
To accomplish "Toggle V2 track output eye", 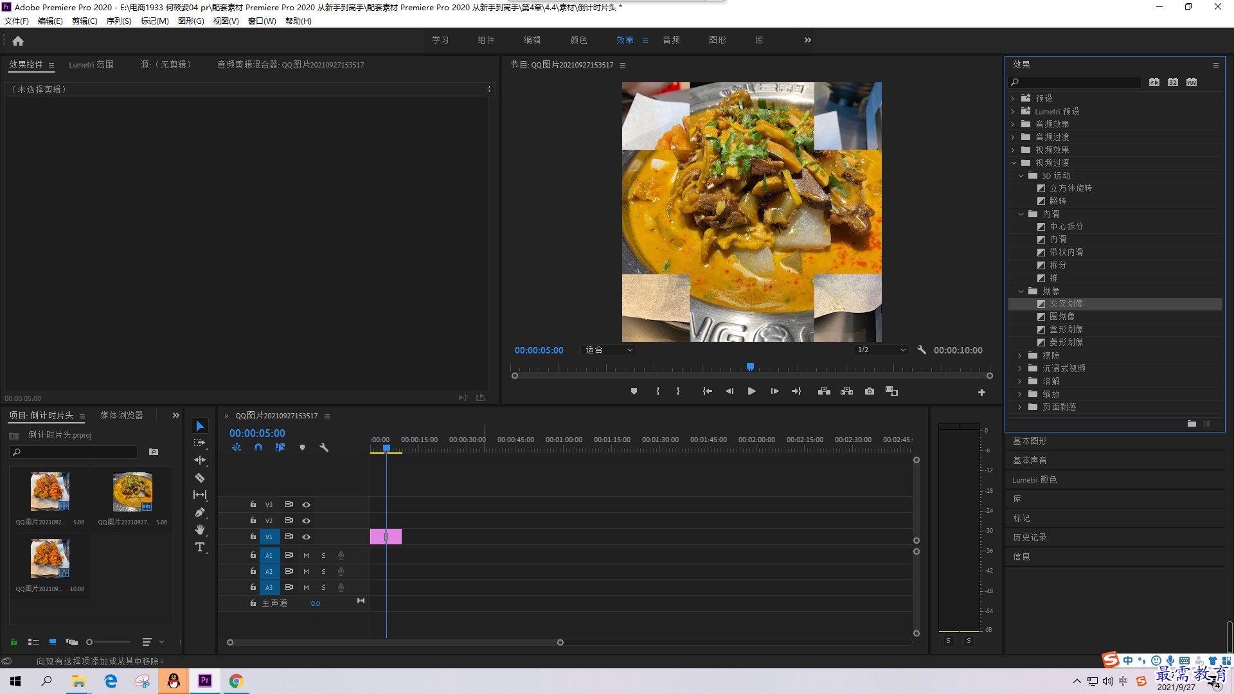I will pyautogui.click(x=307, y=520).
